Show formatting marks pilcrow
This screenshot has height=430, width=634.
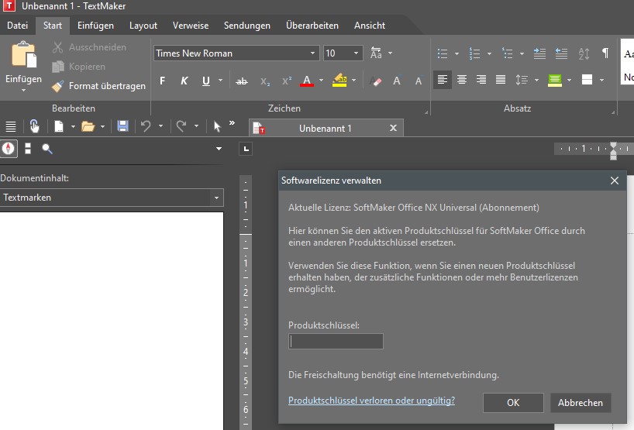605,53
